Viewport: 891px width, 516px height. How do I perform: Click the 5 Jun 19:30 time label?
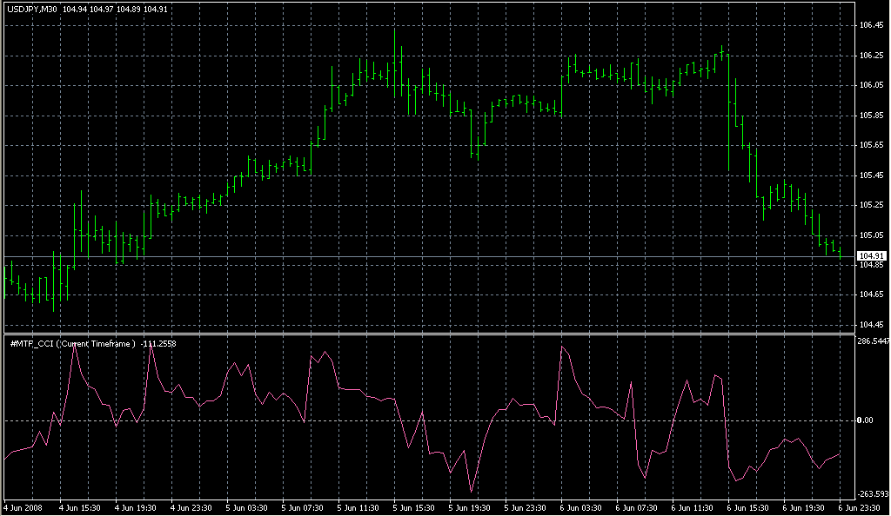tap(469, 508)
